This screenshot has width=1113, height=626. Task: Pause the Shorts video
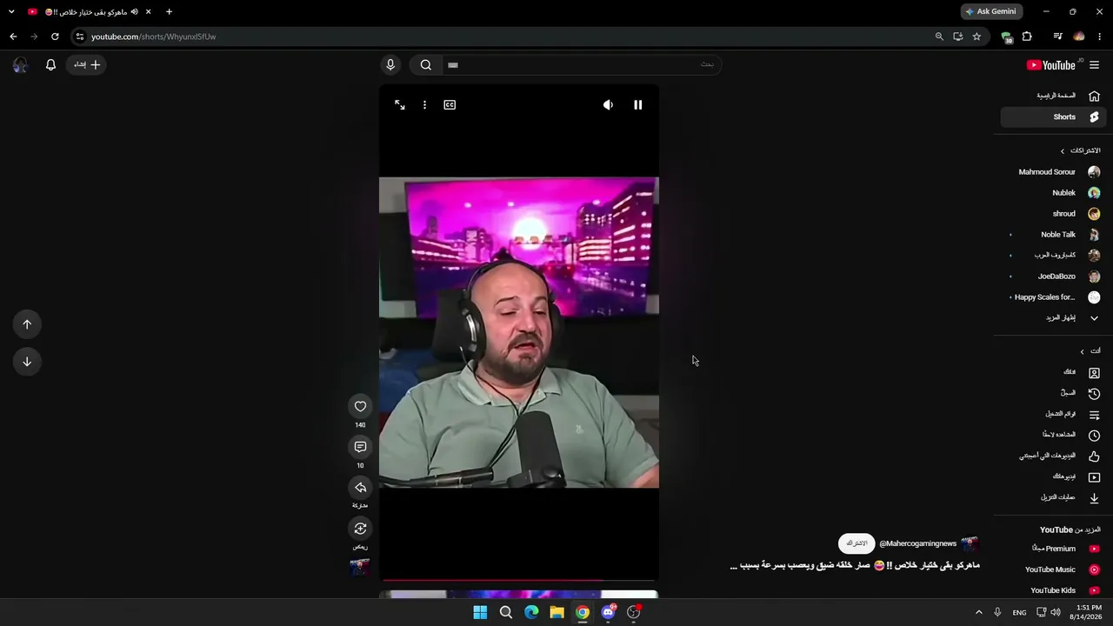637,105
